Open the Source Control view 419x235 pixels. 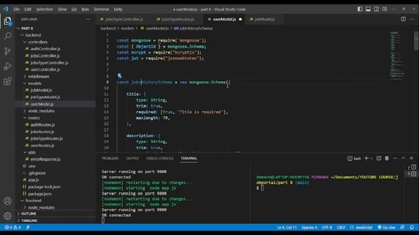tap(7, 51)
